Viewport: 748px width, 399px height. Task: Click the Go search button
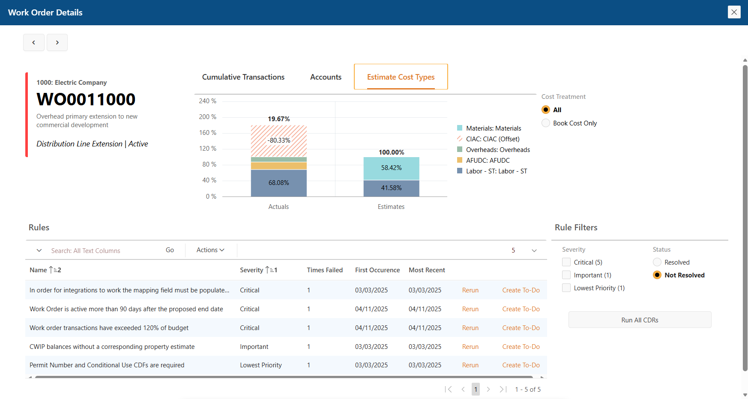coord(170,250)
